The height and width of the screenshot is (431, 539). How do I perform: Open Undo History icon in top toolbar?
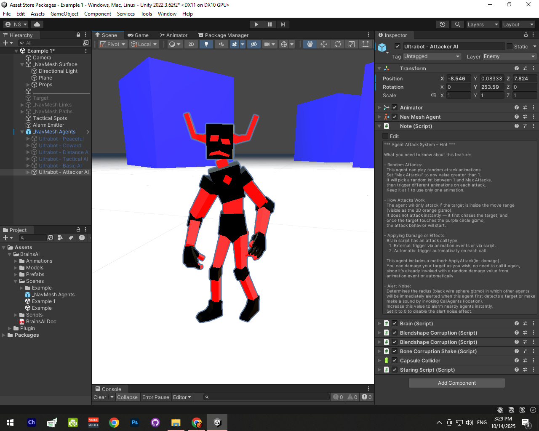443,24
